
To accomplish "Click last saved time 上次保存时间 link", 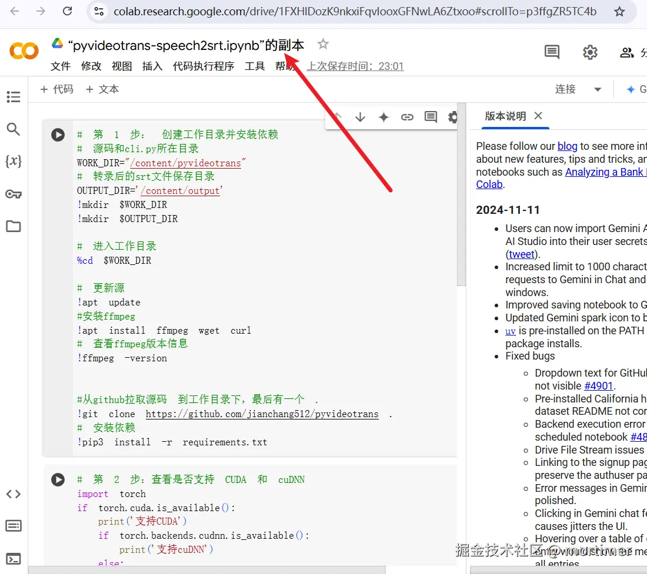I will click(x=355, y=66).
